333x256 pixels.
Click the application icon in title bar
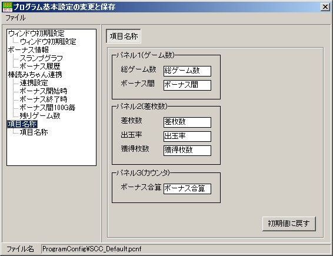coord(8,7)
